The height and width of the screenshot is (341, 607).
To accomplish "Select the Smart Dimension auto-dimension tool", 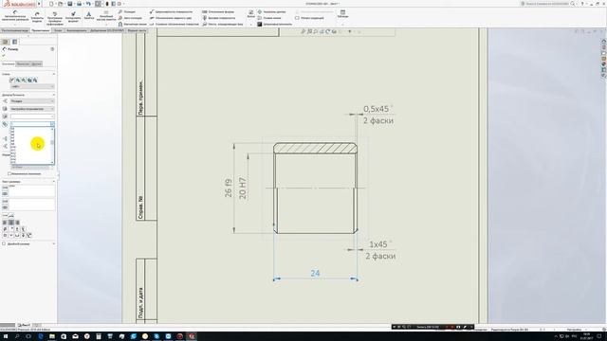I will 15,16.
